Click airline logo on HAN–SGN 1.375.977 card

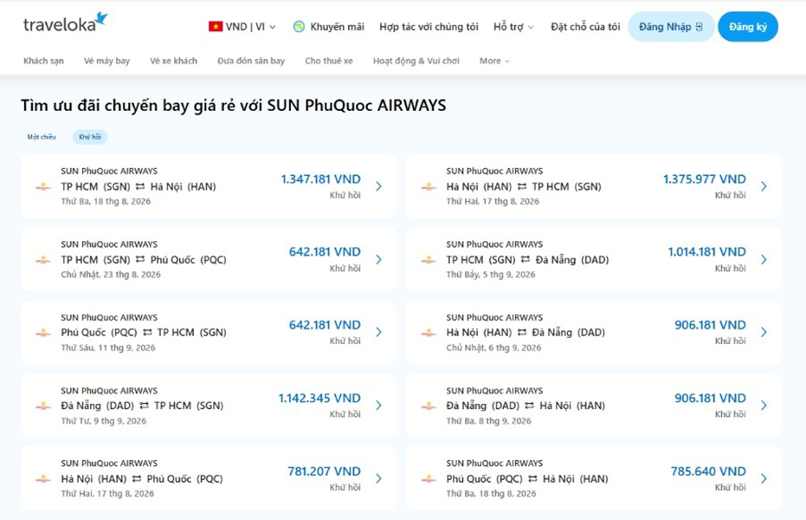click(429, 186)
